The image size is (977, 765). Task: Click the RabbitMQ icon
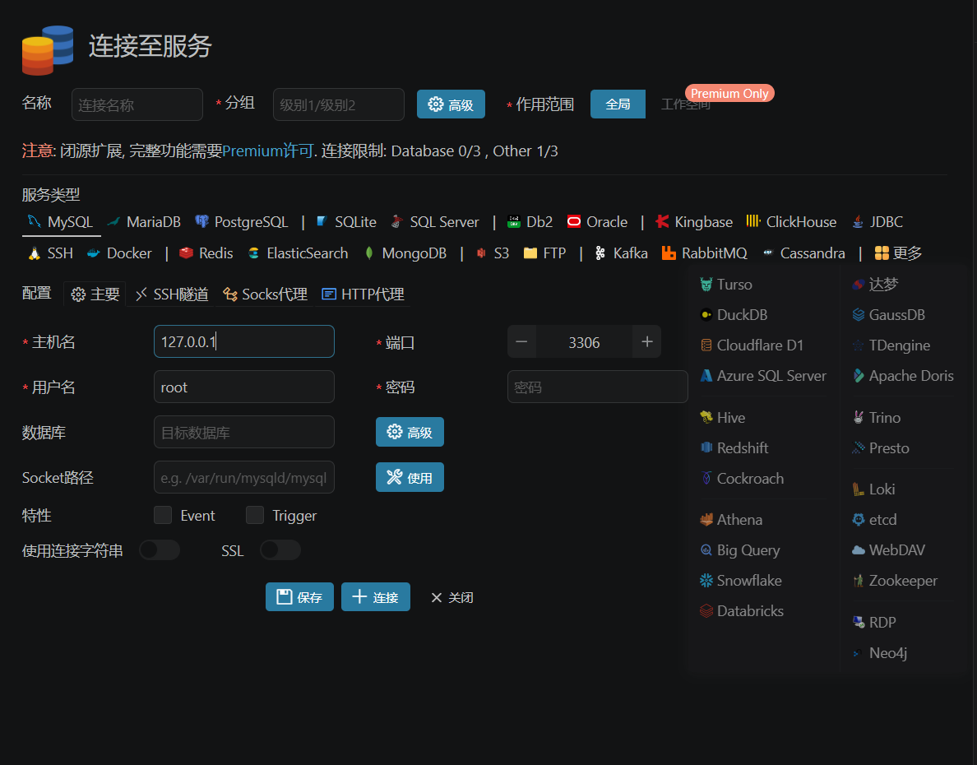click(x=669, y=253)
